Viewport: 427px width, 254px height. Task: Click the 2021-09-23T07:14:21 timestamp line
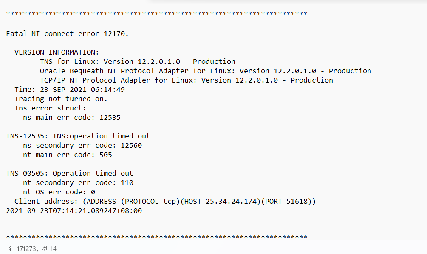pyautogui.click(x=74, y=210)
